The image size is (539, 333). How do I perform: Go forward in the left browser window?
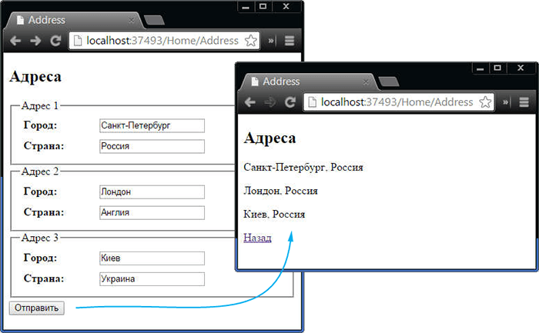35,41
